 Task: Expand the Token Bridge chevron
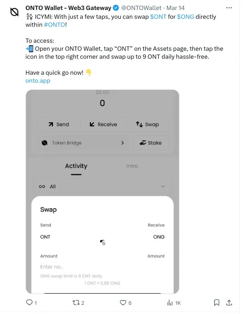123,143
